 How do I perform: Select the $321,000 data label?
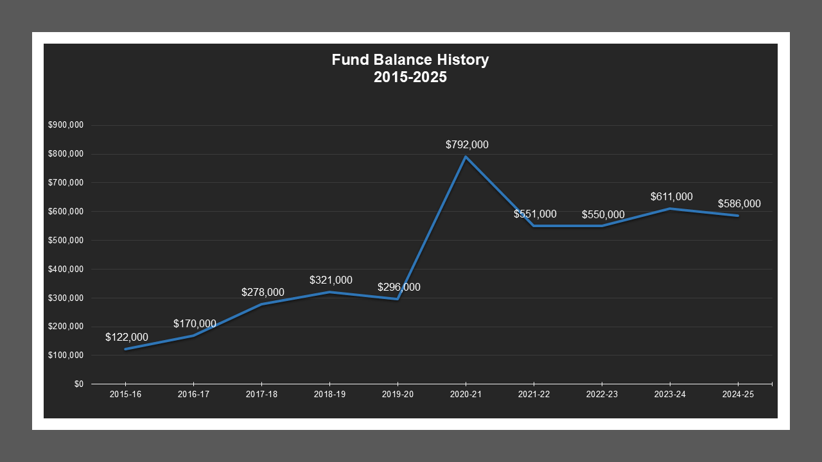331,280
